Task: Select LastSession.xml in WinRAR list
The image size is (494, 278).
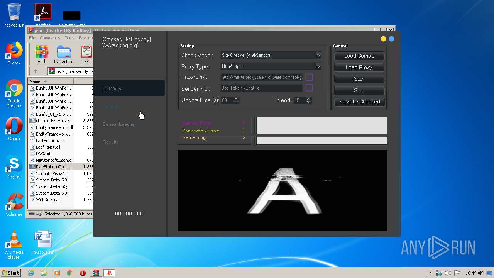Action: coord(51,141)
